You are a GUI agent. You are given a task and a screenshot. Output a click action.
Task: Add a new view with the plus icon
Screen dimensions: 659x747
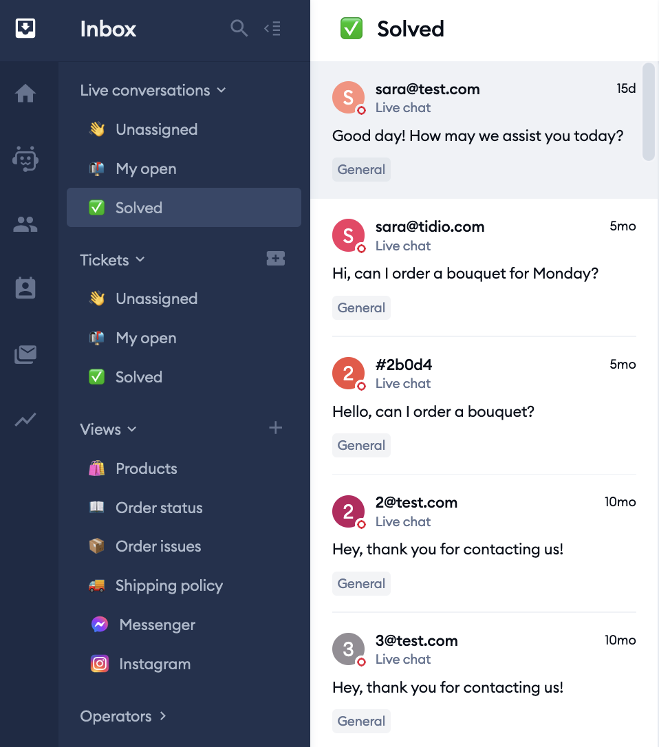pos(275,428)
